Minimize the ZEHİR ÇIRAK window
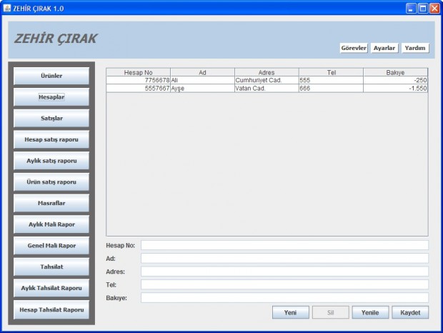443x333 pixels. pos(411,9)
